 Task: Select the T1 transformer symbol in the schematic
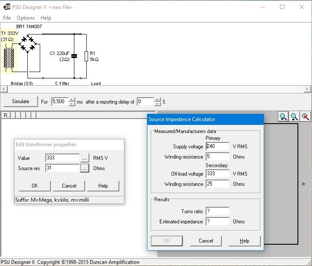pyautogui.click(x=9, y=58)
